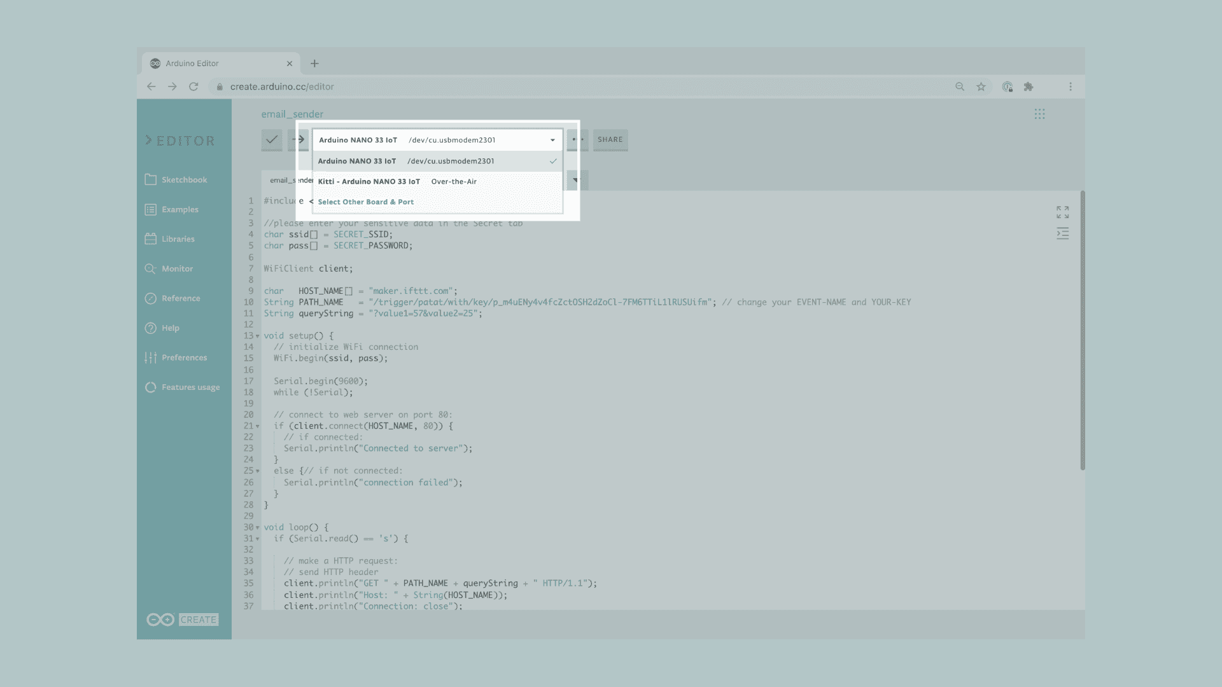Viewport: 1222px width, 687px height.
Task: Click the auto-indent code icon
Action: point(1062,233)
